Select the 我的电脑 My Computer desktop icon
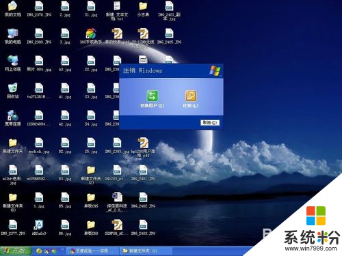The width and height of the screenshot is (342, 256). tap(13, 33)
